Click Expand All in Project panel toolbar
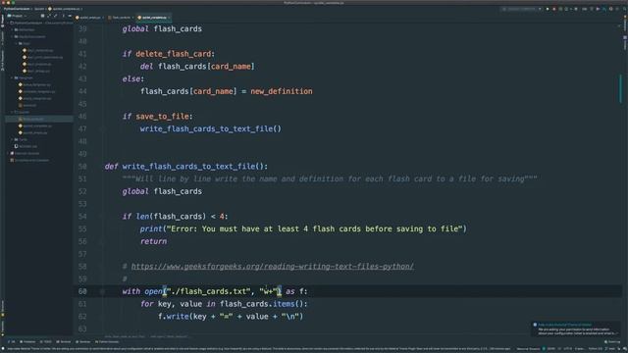 (48, 16)
